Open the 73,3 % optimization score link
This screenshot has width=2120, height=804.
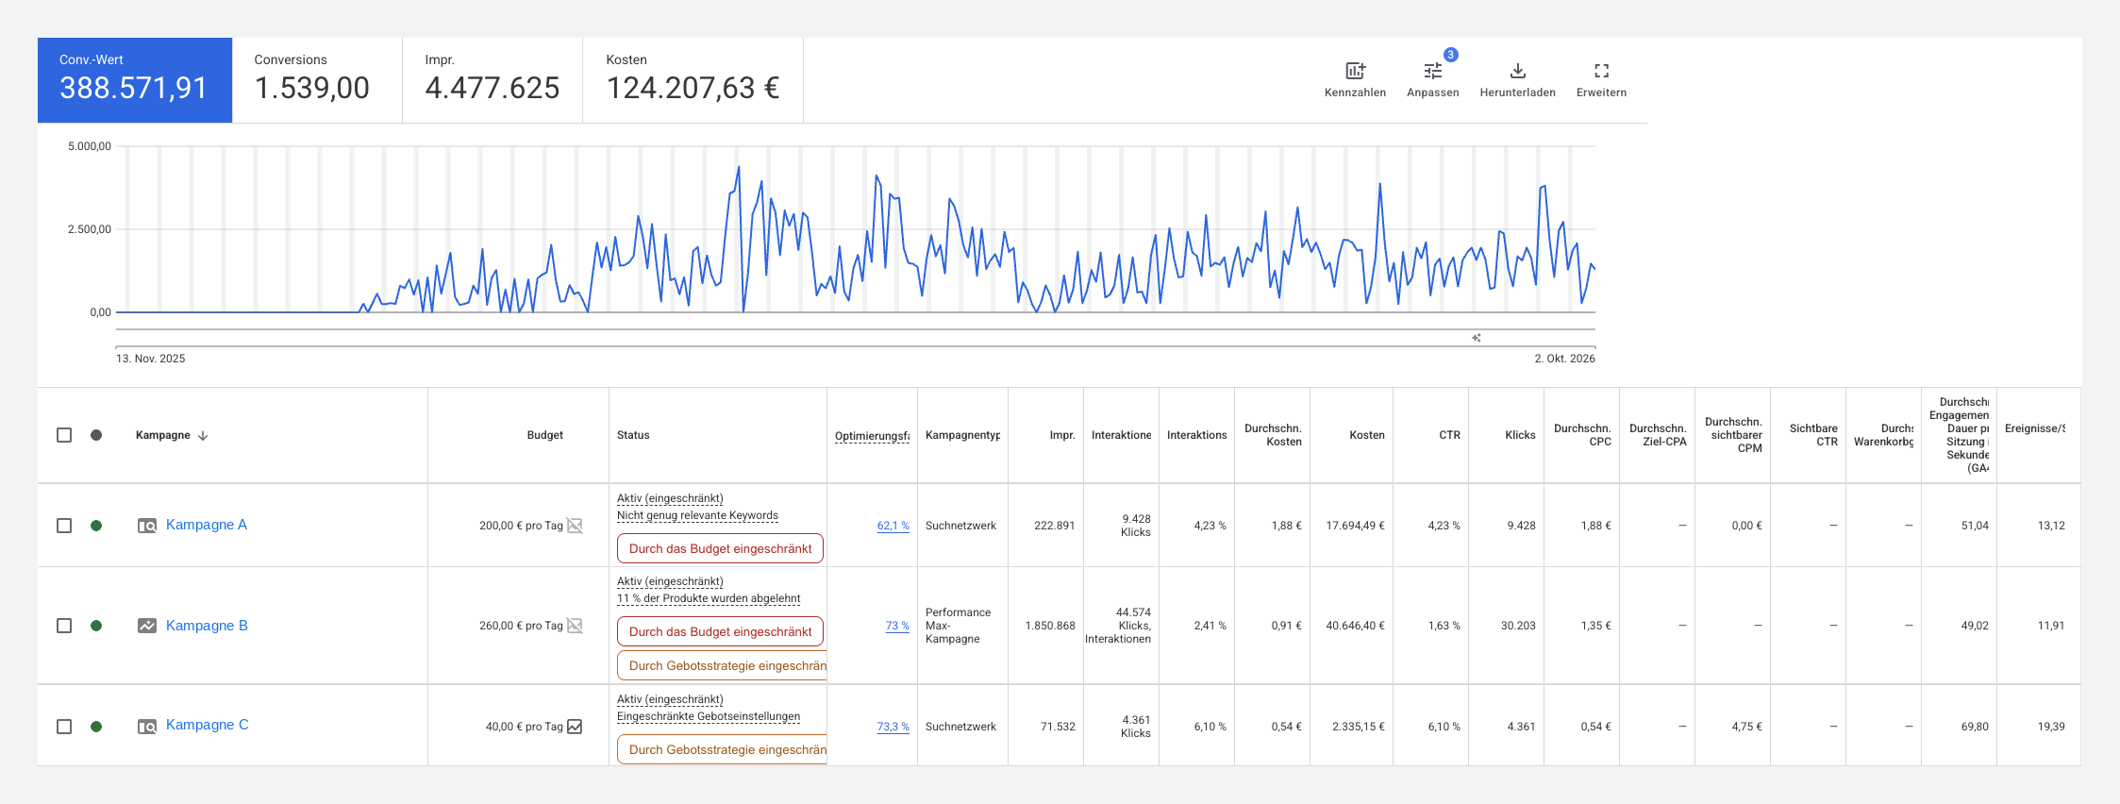click(x=893, y=727)
